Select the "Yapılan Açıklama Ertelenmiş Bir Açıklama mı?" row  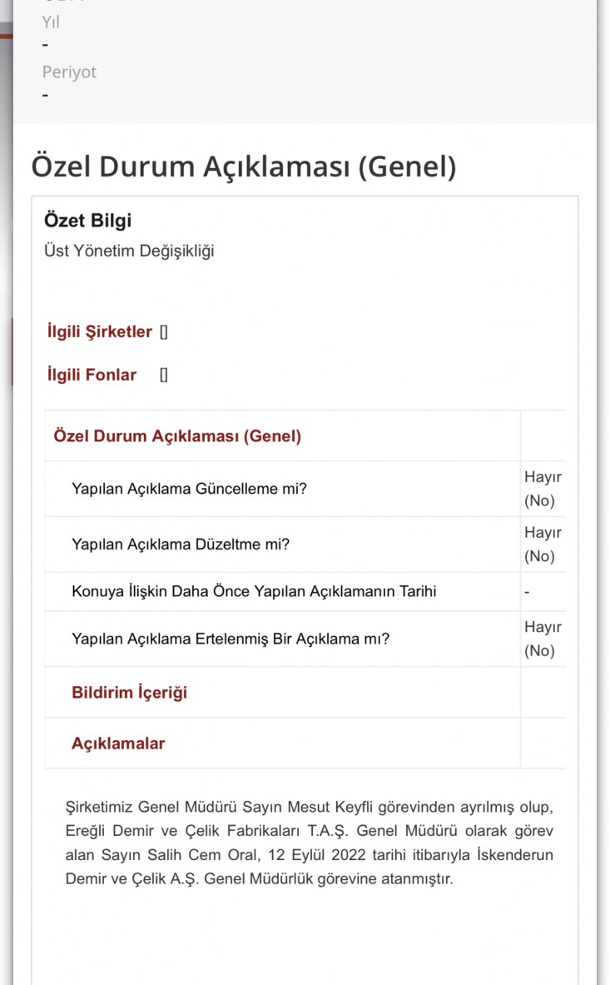(x=231, y=639)
